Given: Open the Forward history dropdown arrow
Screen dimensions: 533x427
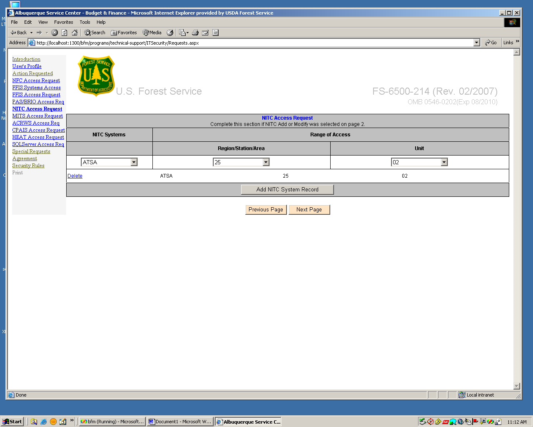Looking at the screenshot, I should tap(47, 33).
